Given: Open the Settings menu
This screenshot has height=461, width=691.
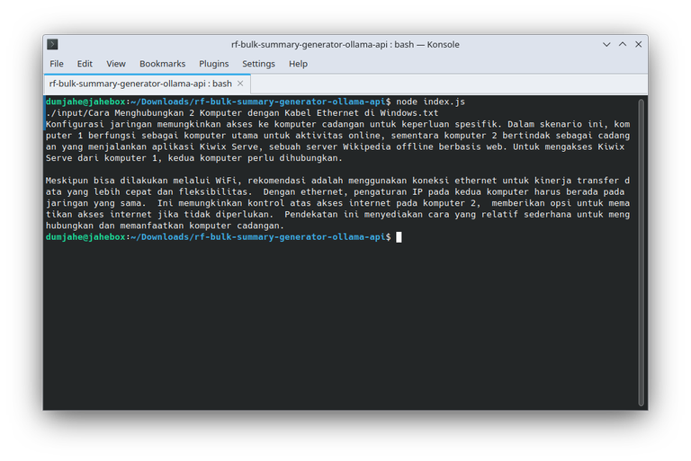Looking at the screenshot, I should tap(258, 64).
